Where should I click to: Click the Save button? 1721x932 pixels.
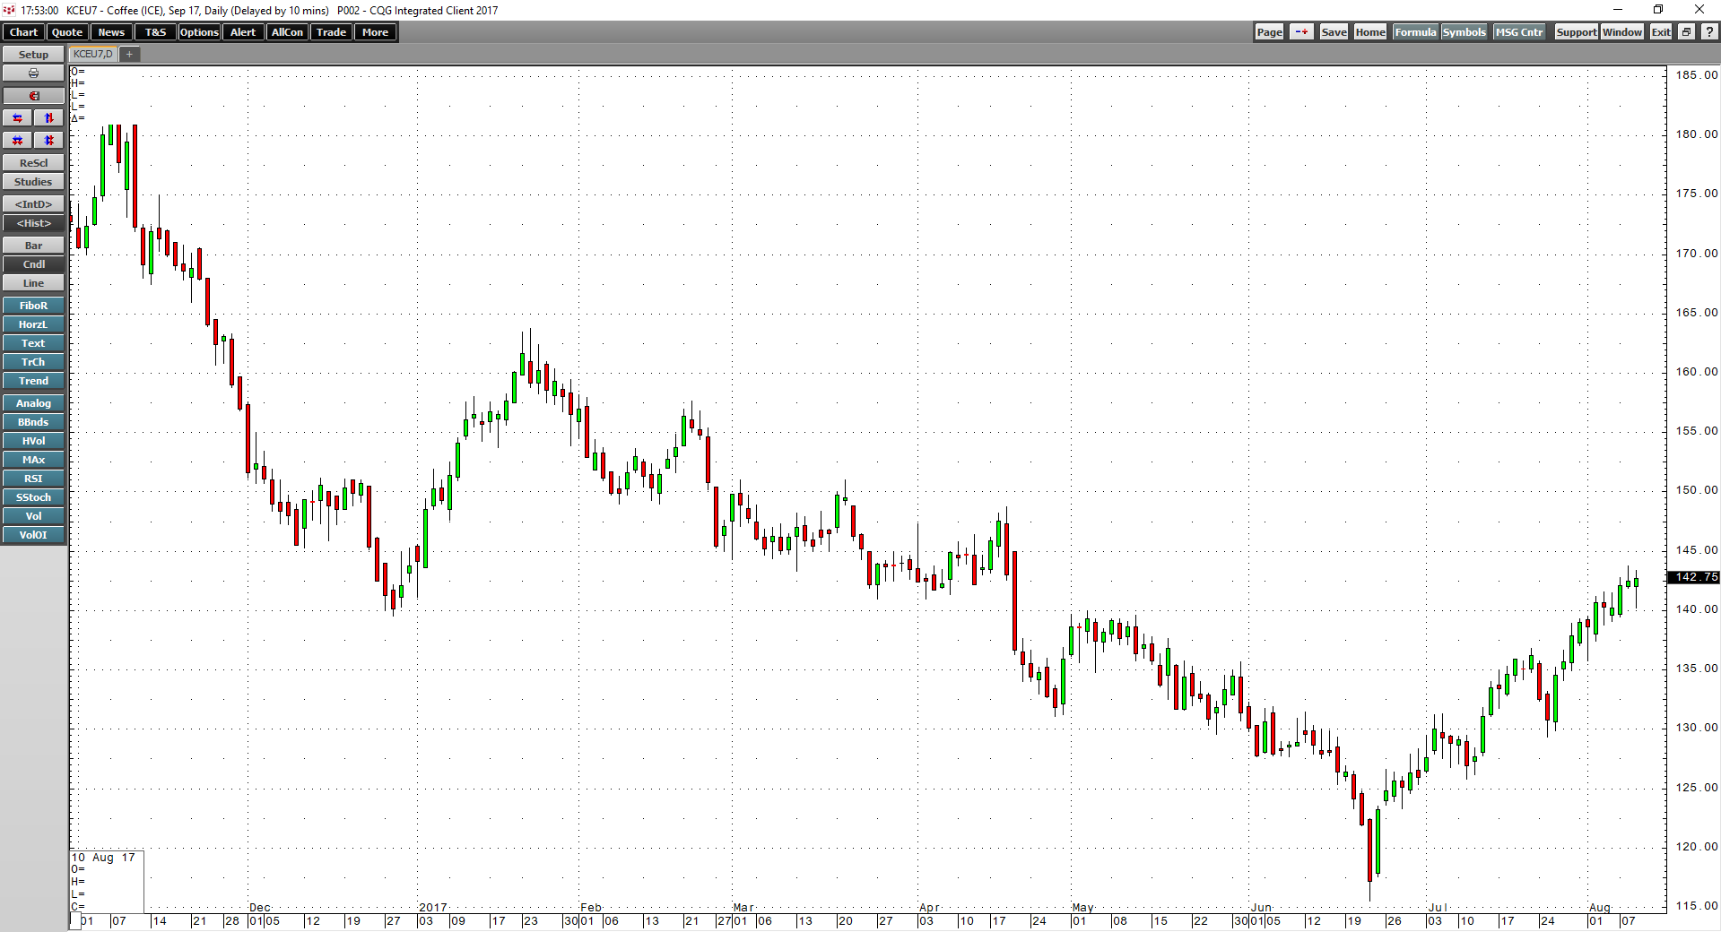point(1334,32)
